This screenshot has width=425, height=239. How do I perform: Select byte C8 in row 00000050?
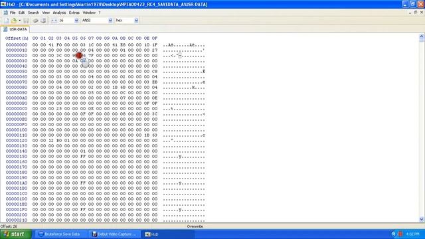click(x=155, y=71)
